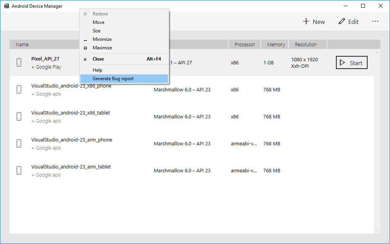The width and height of the screenshot is (390, 244).
Task: Click the 1 GB memory value
Action: click(x=268, y=63)
